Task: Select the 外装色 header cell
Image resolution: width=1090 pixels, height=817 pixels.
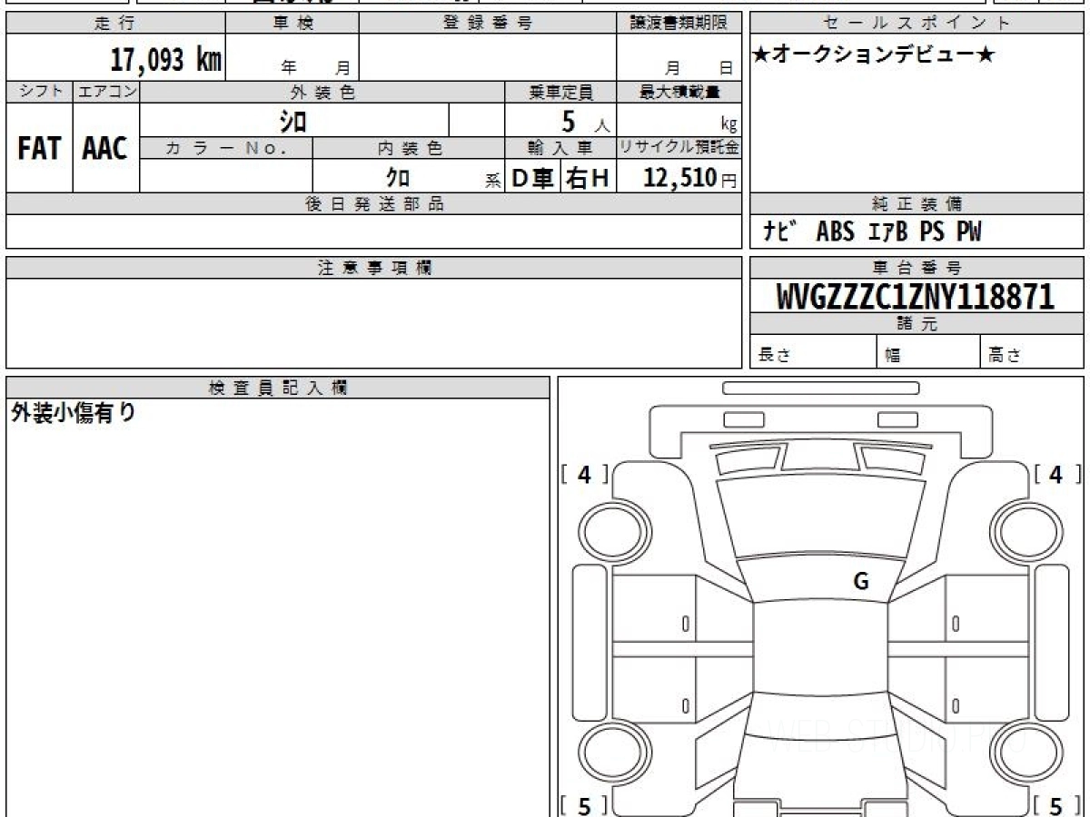Action: [322, 92]
